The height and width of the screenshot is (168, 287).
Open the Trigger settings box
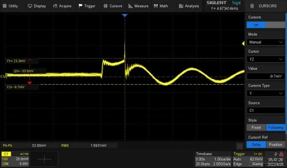coord(248,159)
